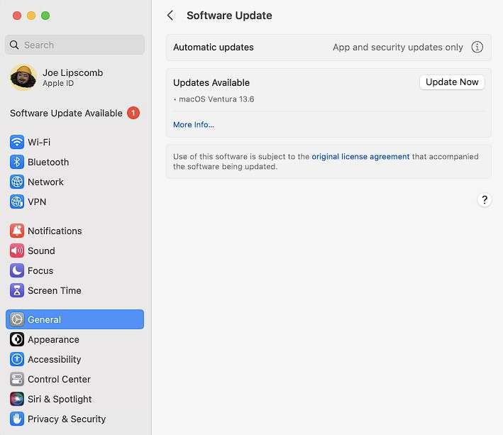503x435 pixels.
Task: Open Sound settings icon
Action: click(x=17, y=250)
